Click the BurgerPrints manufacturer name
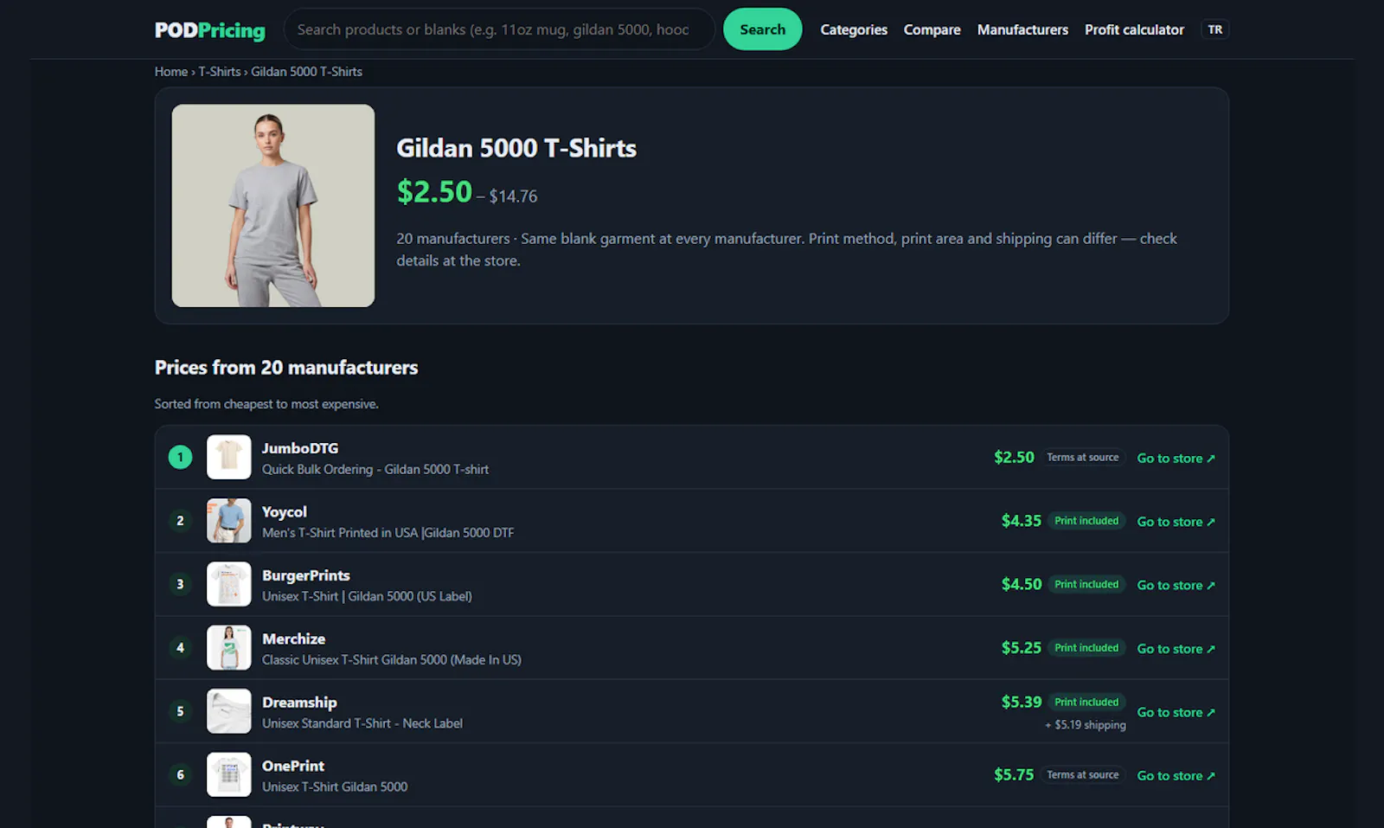 [306, 575]
